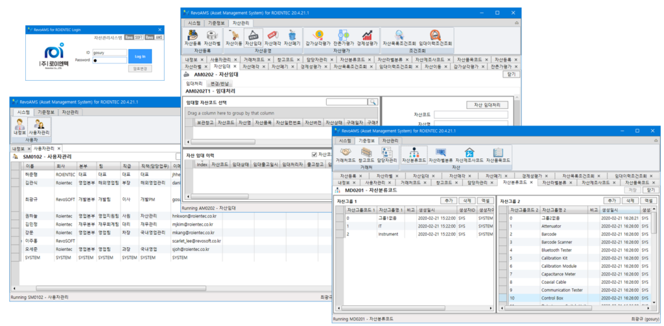Open the 창고코드 warehouse icon
Screen dimensions: 664x326
coord(366,155)
